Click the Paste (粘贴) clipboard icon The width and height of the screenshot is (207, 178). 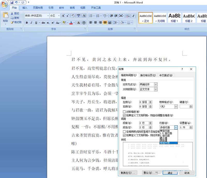(x=5, y=17)
